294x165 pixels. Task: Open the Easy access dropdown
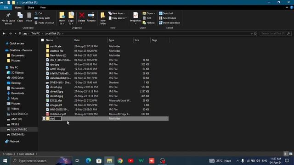(x=118, y=18)
